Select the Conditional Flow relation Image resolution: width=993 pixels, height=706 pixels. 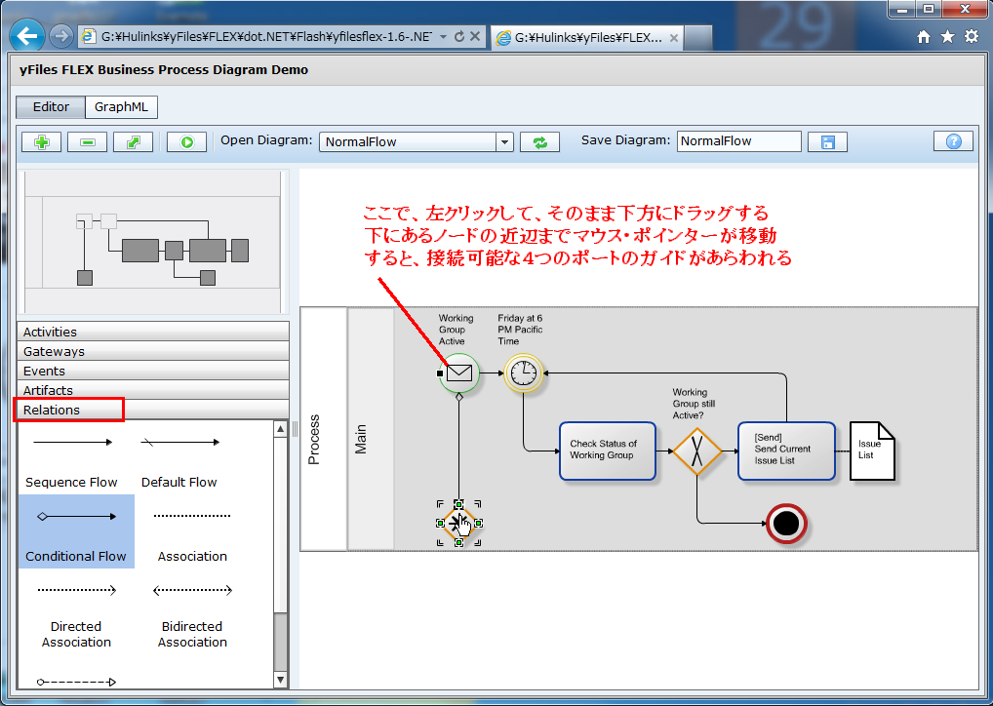point(77,531)
